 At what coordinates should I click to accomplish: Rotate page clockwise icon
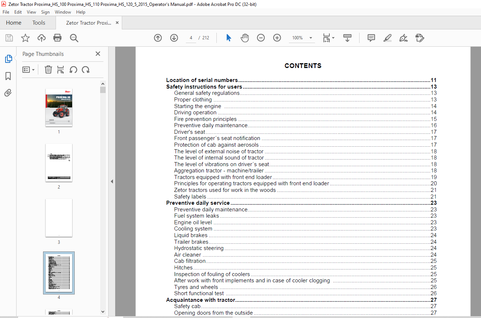pyautogui.click(x=86, y=69)
